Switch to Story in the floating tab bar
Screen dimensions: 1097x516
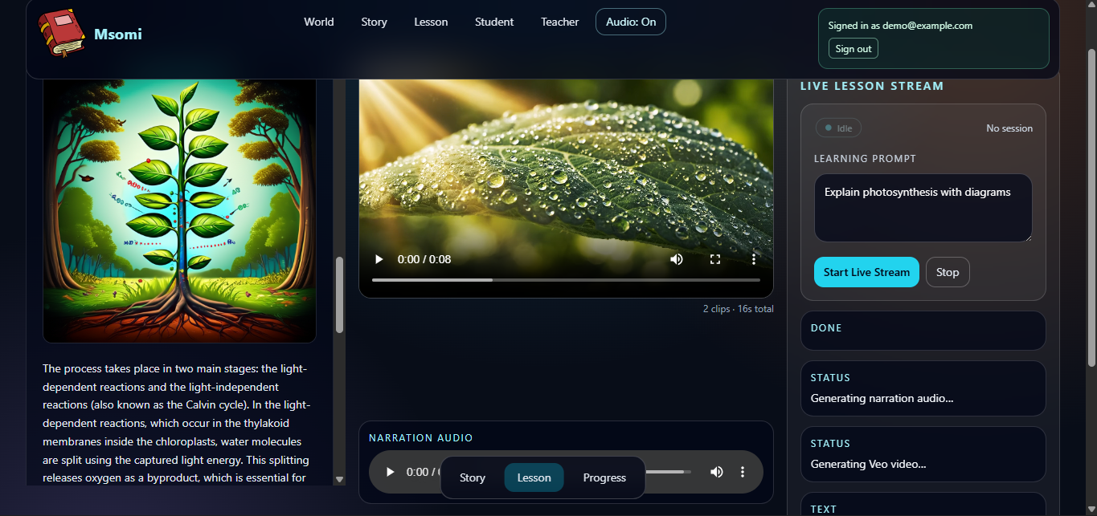point(473,477)
